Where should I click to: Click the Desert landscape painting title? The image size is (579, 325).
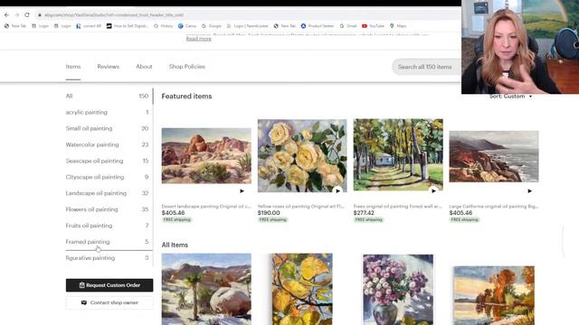coord(206,207)
